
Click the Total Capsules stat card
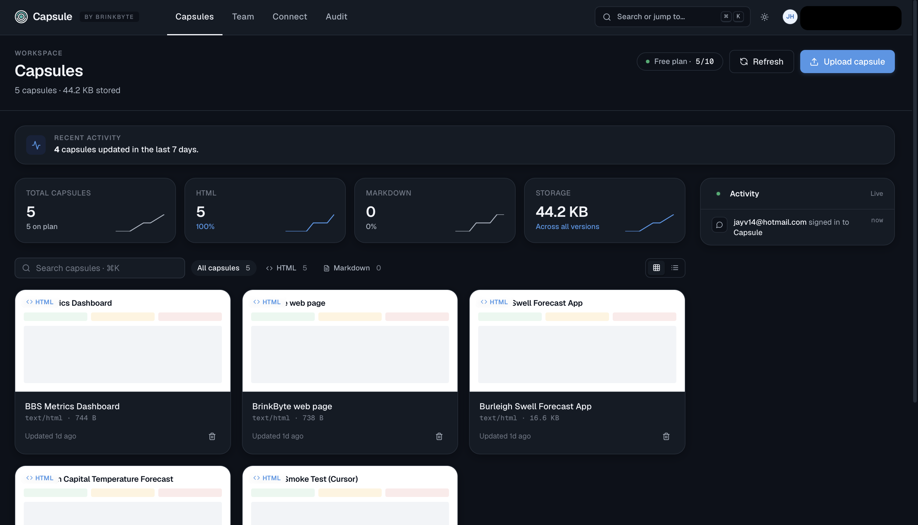tap(95, 210)
